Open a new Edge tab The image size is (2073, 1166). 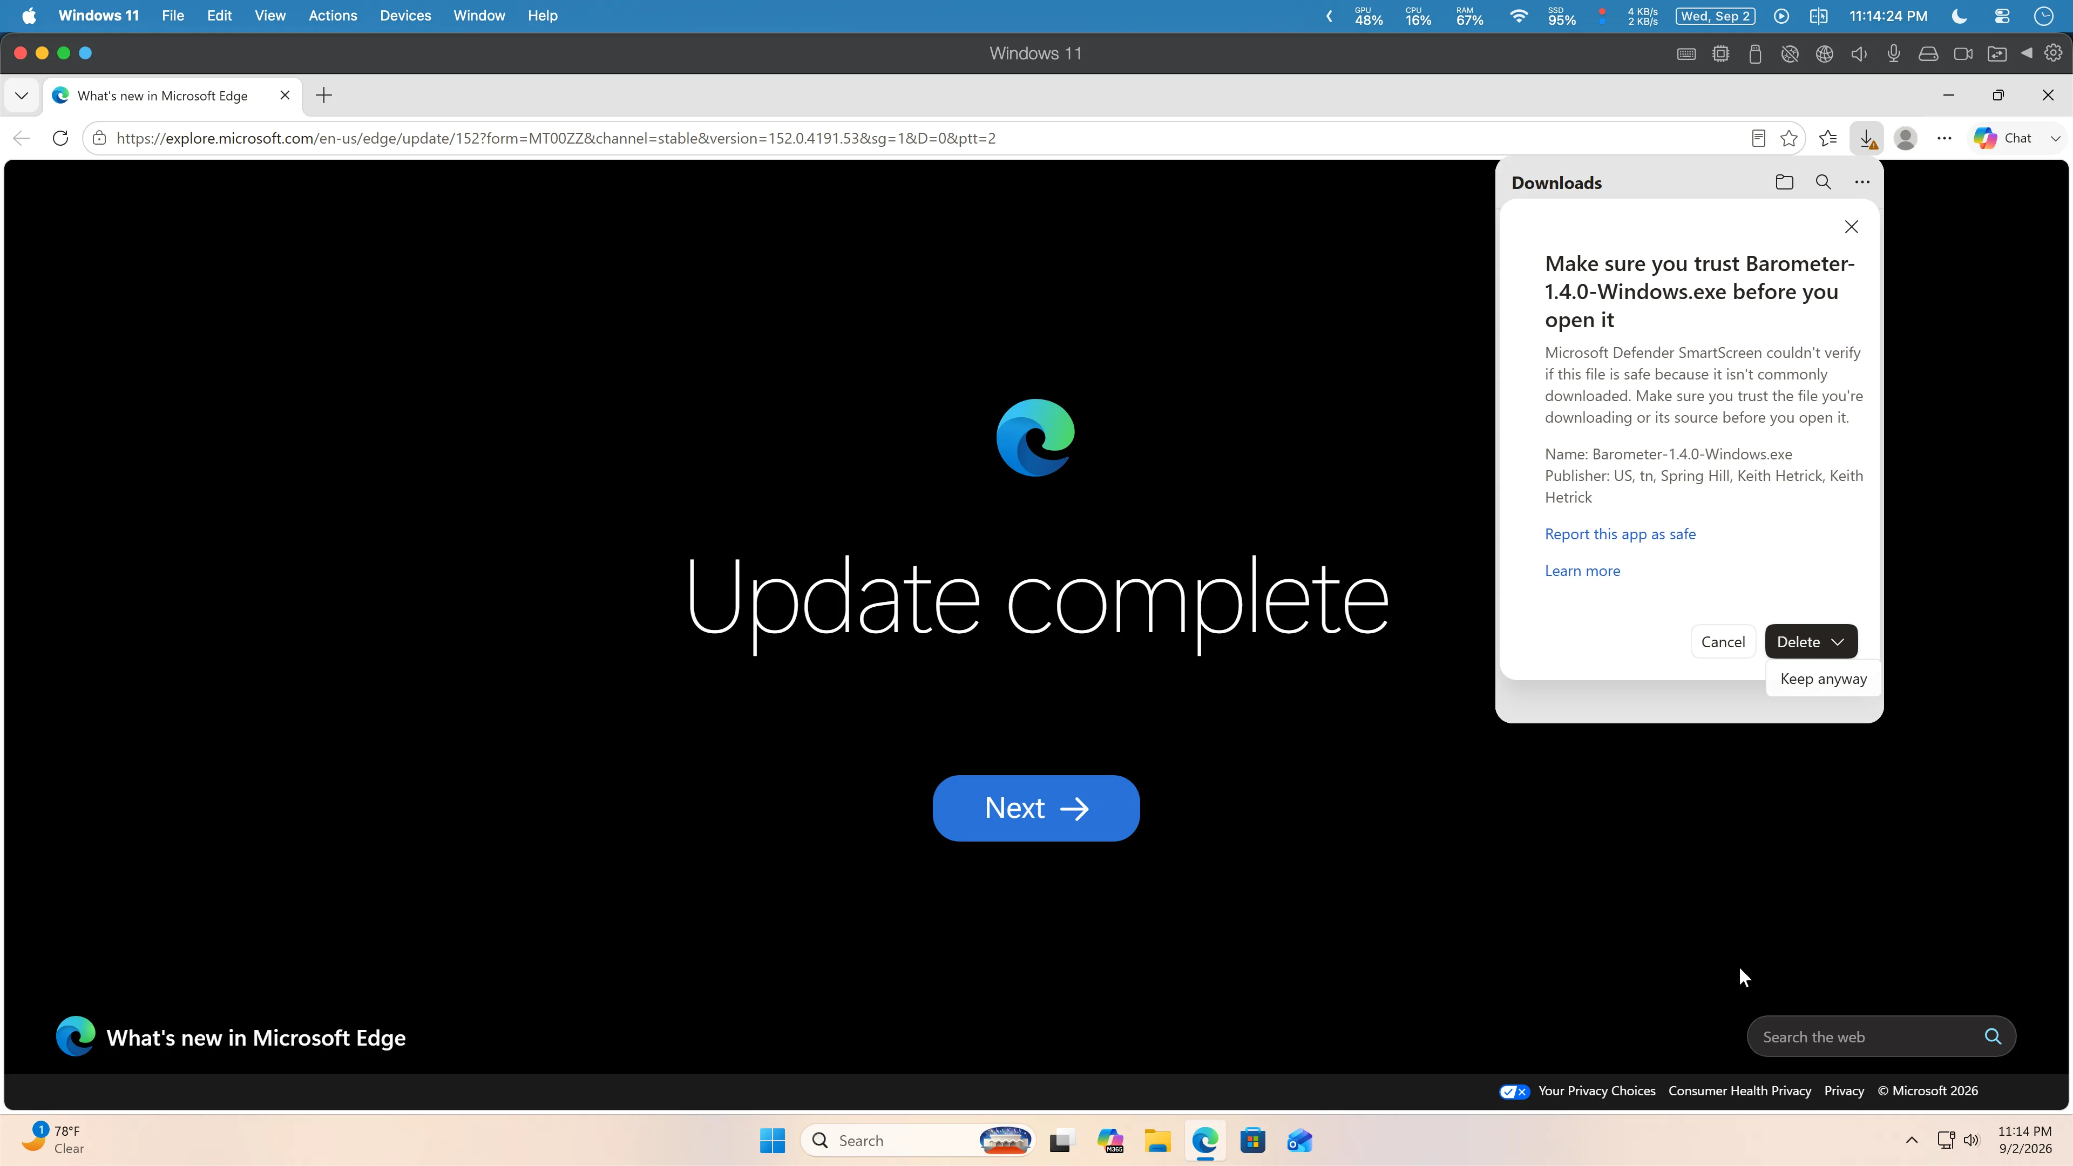323,96
